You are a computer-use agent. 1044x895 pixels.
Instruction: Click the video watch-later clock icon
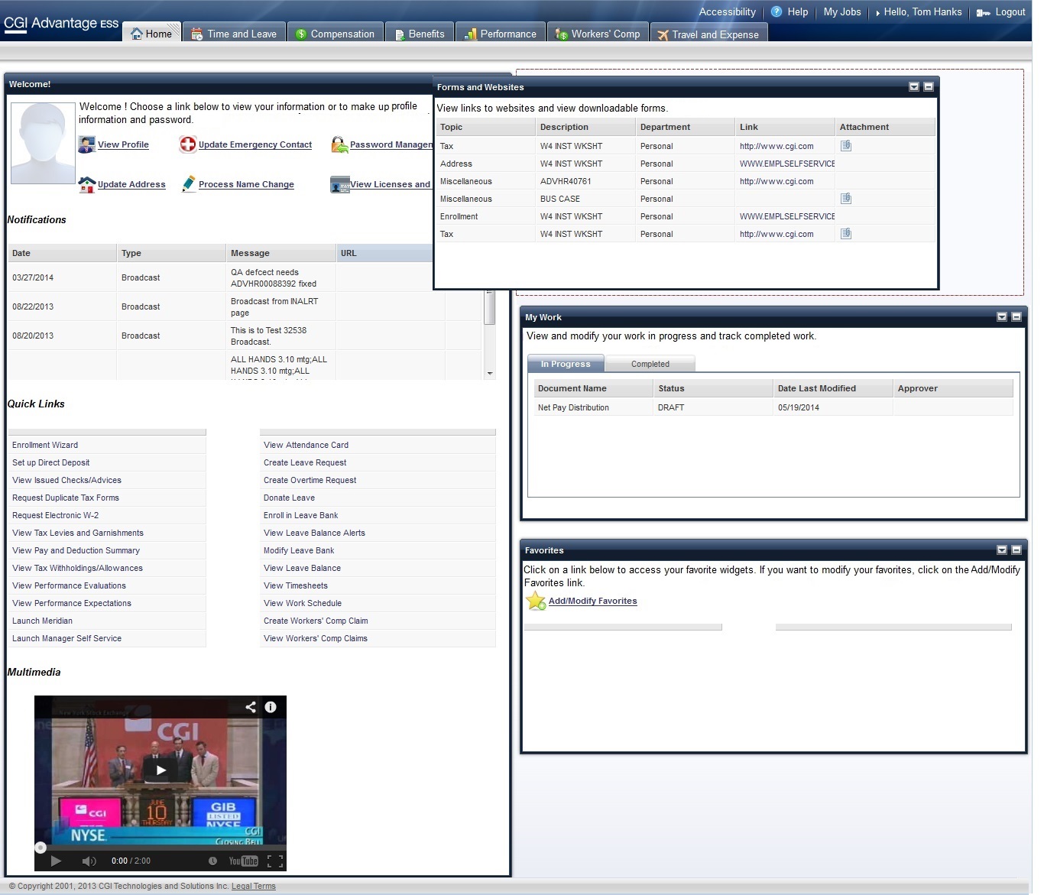(x=212, y=861)
